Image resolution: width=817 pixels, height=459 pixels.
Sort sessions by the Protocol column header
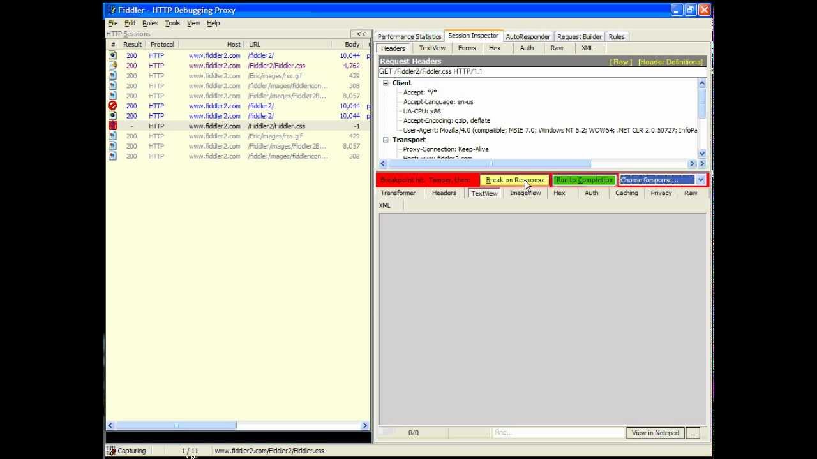pos(162,45)
